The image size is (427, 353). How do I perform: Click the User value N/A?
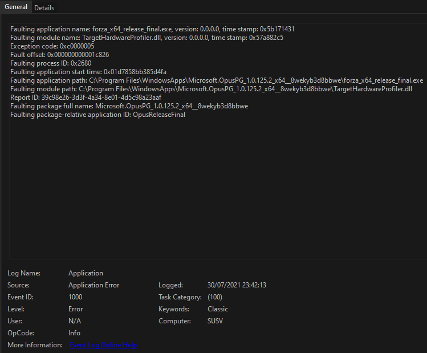[75, 321]
